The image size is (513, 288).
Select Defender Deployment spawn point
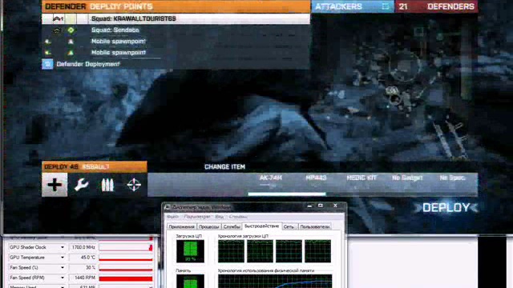[x=176, y=64]
